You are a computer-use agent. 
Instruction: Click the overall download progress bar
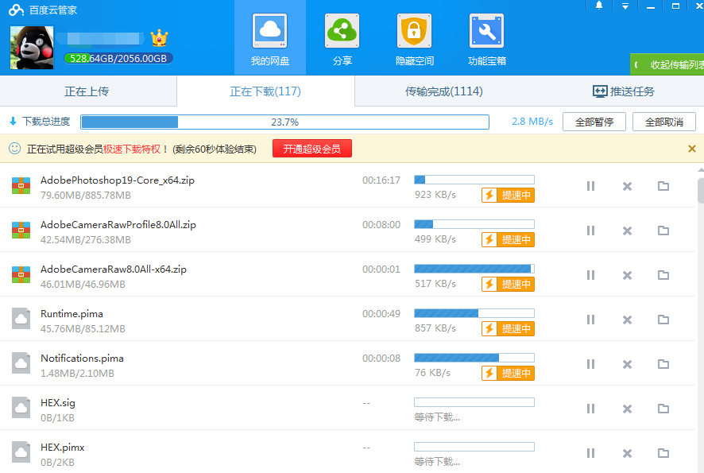284,122
